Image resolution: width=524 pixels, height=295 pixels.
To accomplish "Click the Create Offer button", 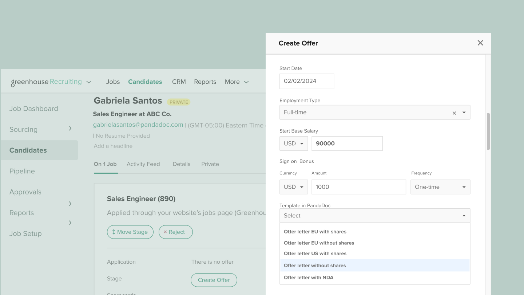I will click(x=214, y=280).
